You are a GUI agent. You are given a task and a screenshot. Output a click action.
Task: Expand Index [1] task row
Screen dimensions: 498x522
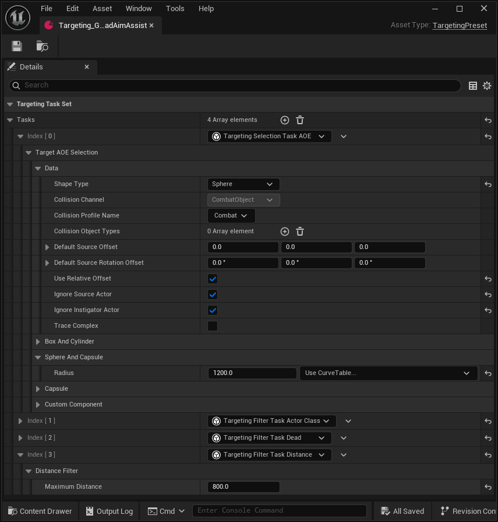(20, 421)
